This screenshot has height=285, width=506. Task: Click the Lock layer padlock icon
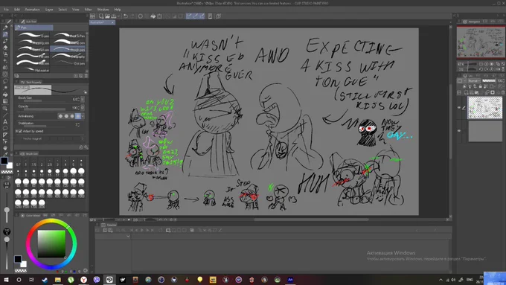pos(481,86)
